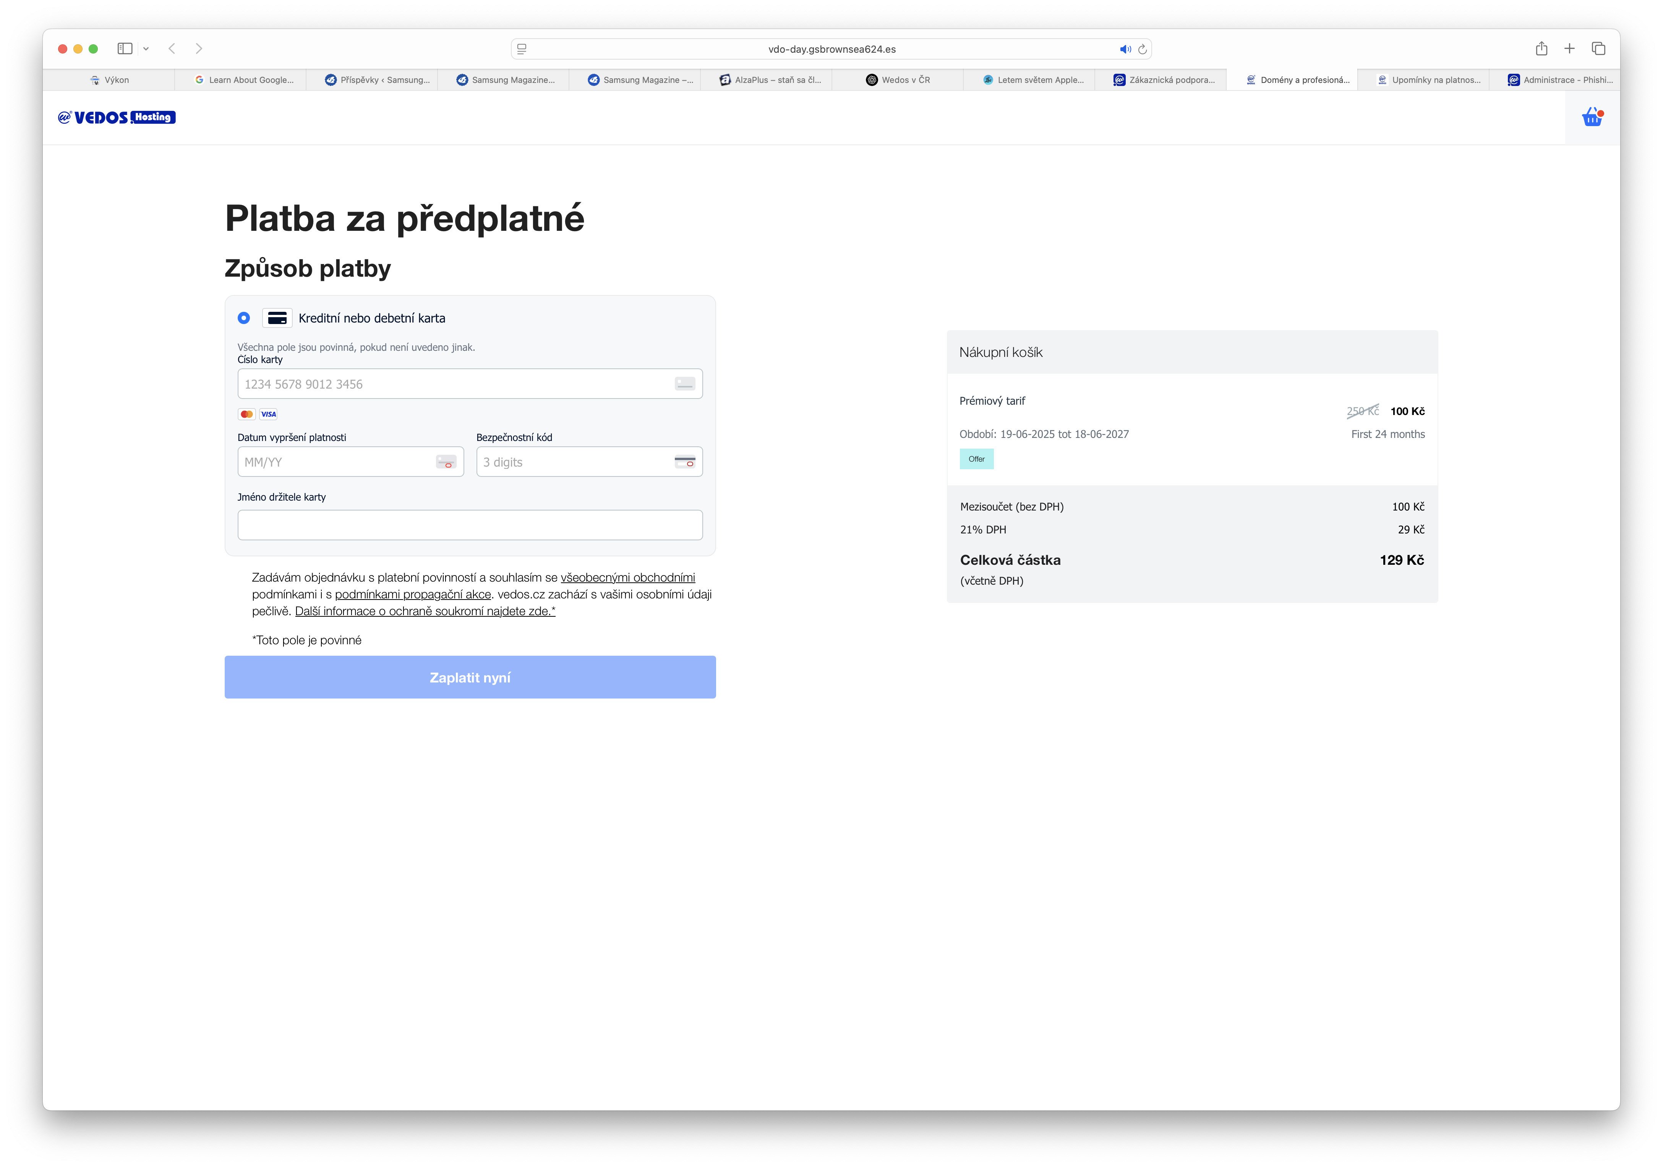The height and width of the screenshot is (1167, 1663).
Task: Click the Vedos Hosting logo
Action: [x=117, y=117]
